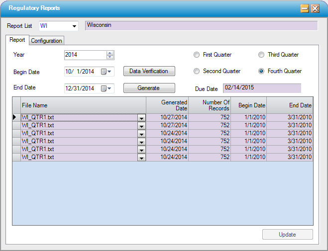Minimize the Regulatory Reports window

point(304,8)
